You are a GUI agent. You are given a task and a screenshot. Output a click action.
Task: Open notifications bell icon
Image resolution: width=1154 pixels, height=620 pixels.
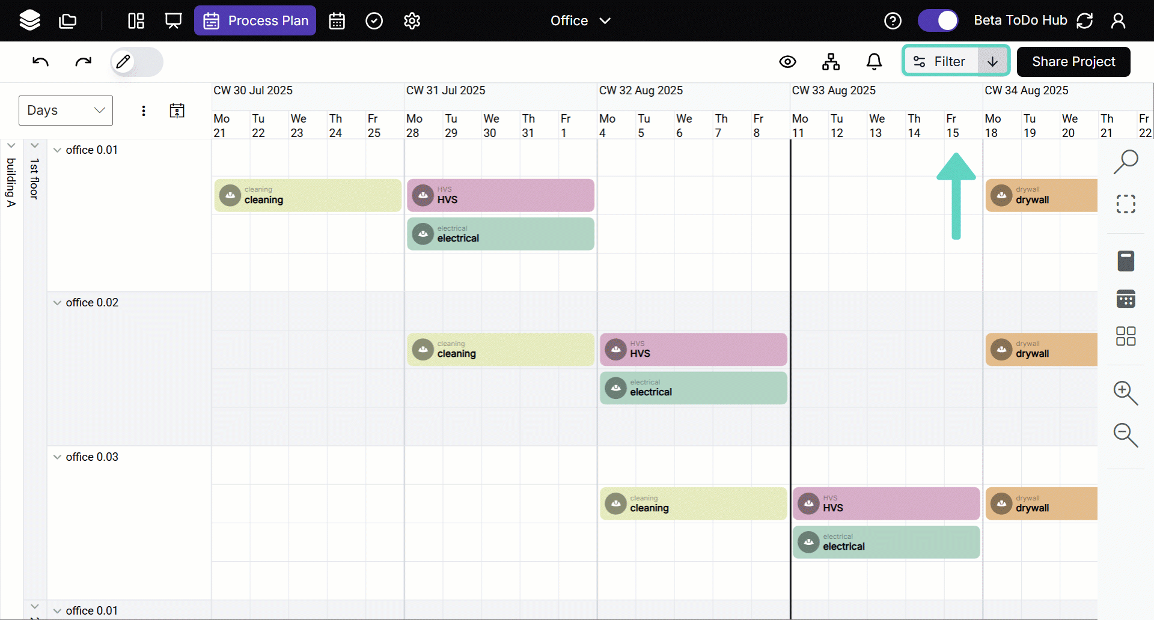coord(874,61)
